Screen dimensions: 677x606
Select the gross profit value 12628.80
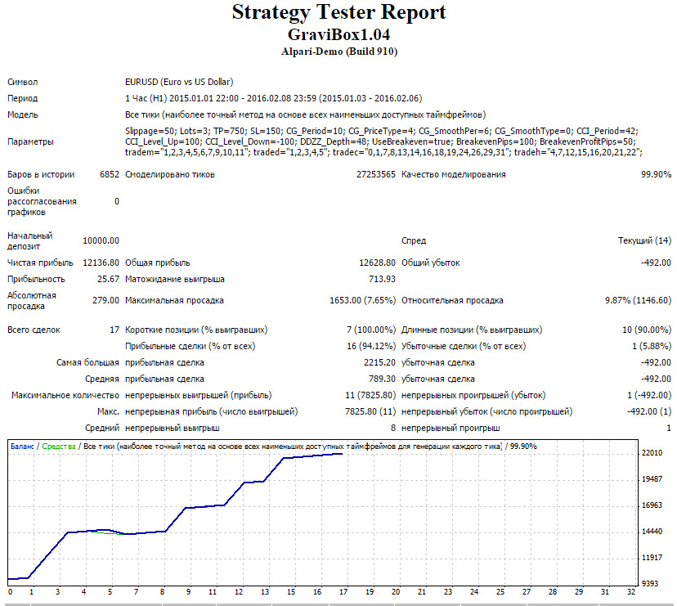point(377,263)
